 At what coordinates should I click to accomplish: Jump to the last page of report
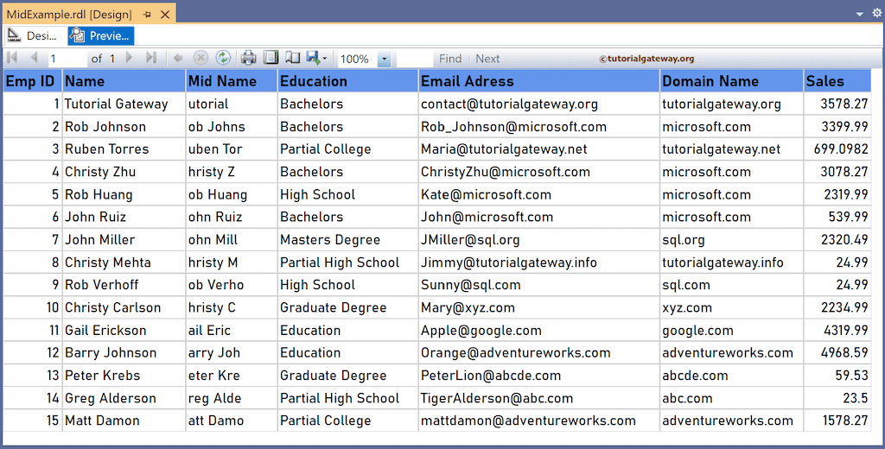pyautogui.click(x=151, y=58)
